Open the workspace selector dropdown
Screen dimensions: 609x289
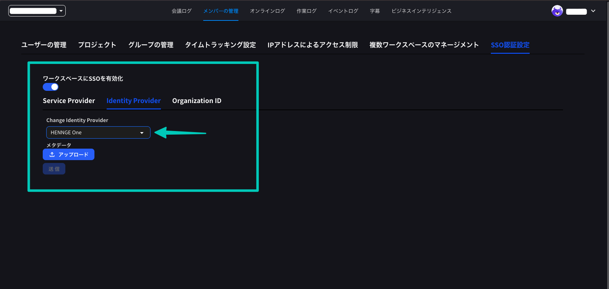point(37,11)
